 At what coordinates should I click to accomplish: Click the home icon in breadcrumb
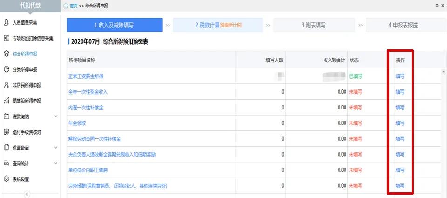pyautogui.click(x=66, y=6)
